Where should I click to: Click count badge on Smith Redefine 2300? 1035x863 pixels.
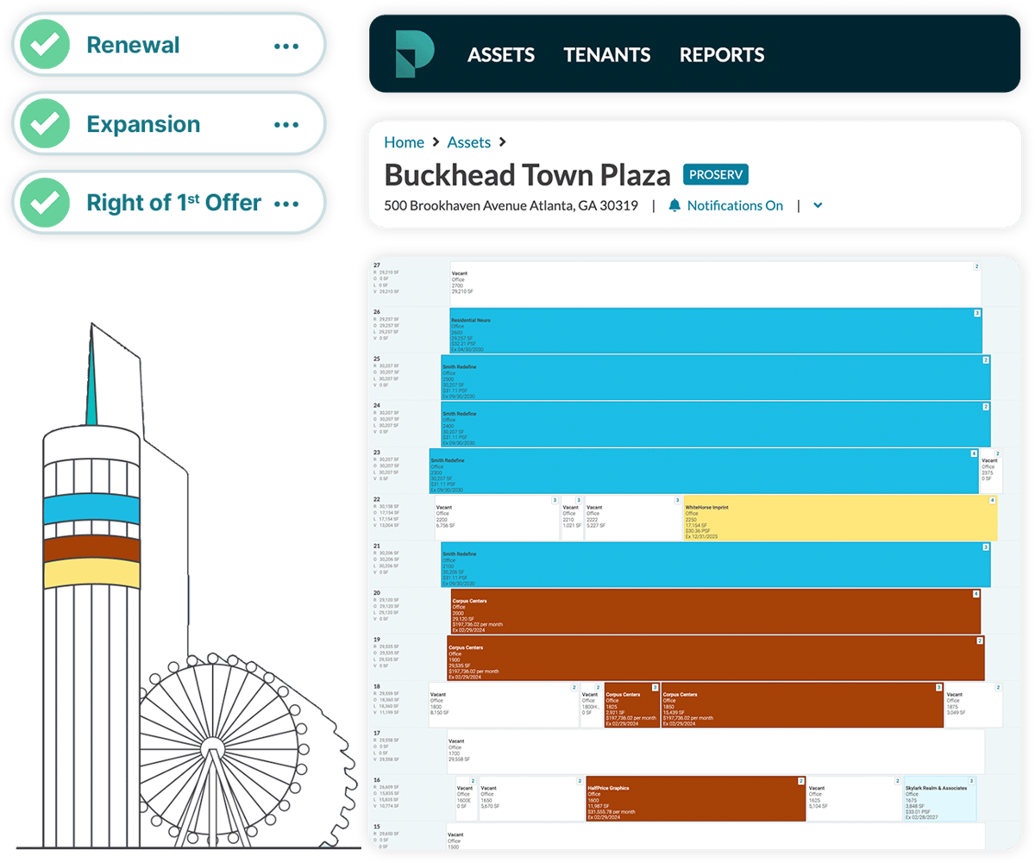tap(974, 453)
